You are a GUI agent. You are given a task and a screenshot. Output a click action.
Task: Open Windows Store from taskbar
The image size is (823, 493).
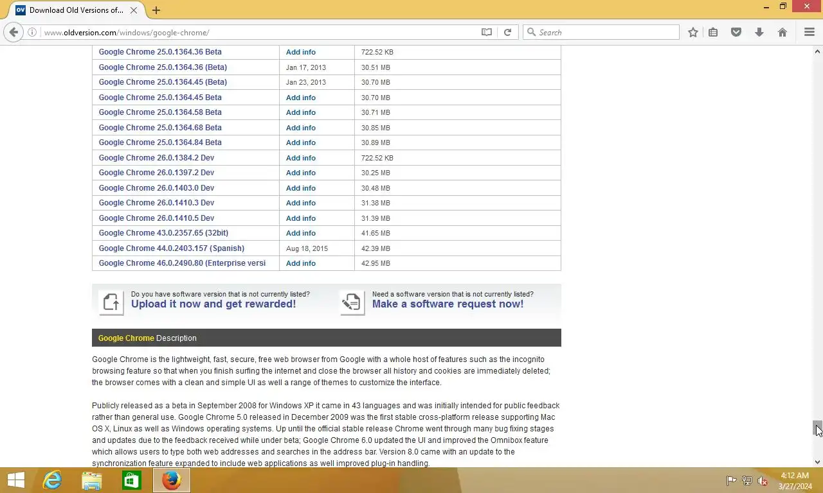pos(132,480)
